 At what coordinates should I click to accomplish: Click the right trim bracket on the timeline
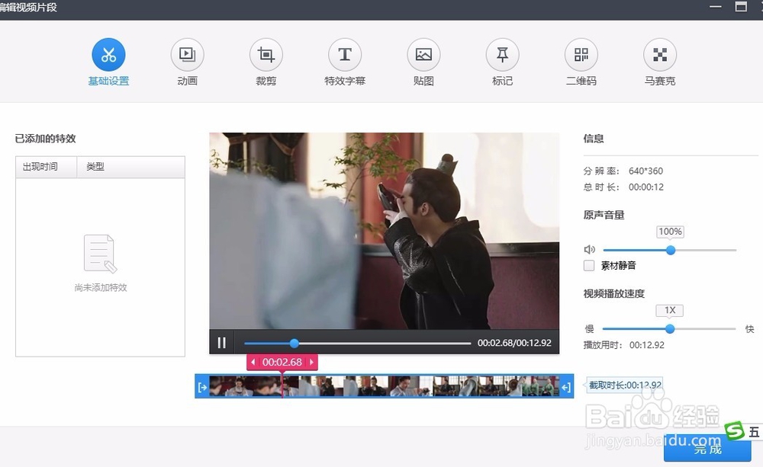click(x=565, y=387)
